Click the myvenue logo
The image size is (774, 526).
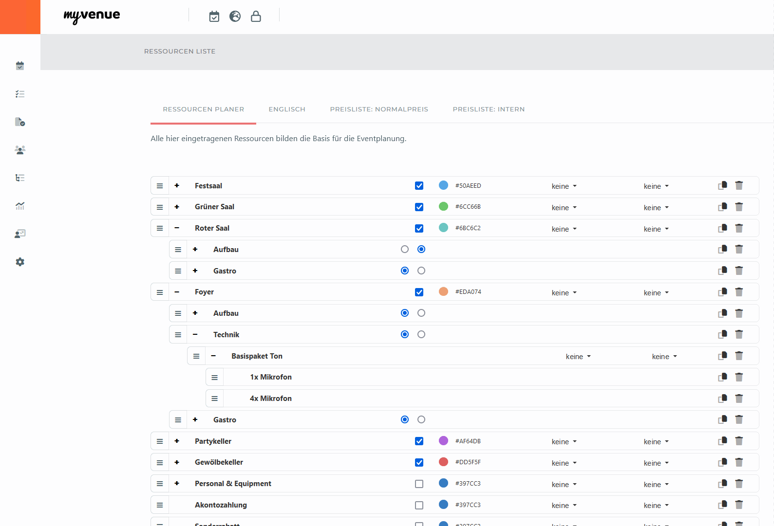[x=92, y=16]
